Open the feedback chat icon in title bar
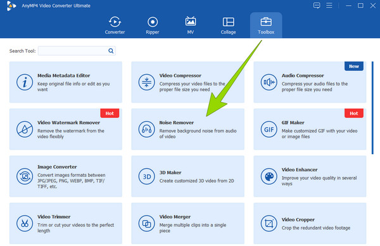 click(317, 5)
